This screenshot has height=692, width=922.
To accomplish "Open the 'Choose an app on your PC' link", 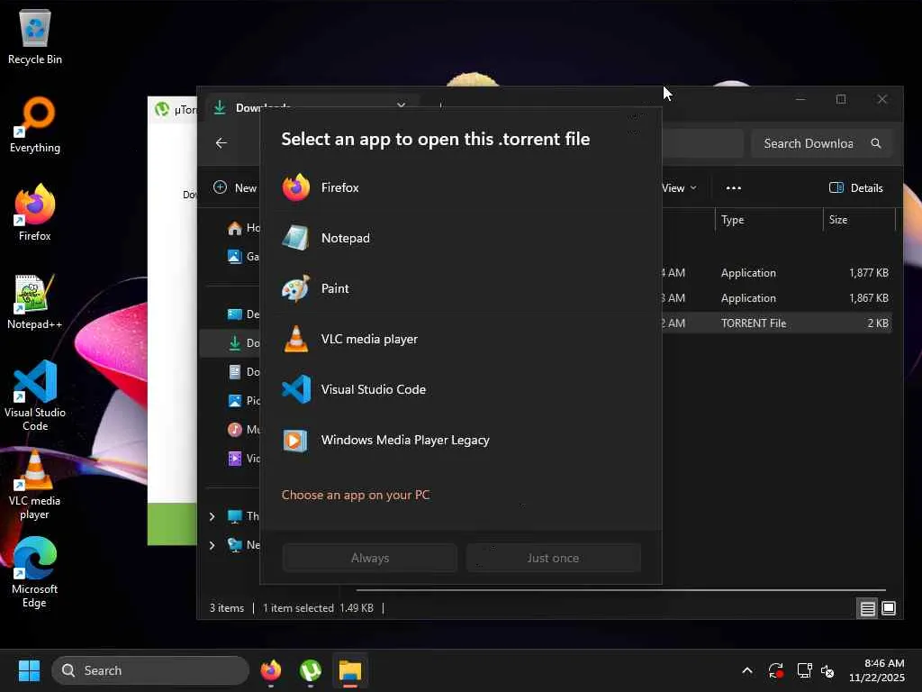I will coord(356,495).
